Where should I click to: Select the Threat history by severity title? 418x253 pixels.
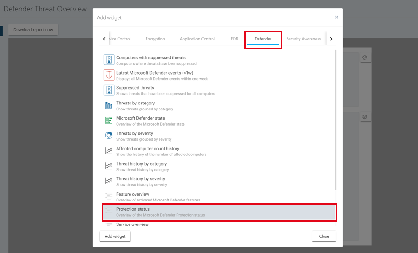(x=141, y=179)
